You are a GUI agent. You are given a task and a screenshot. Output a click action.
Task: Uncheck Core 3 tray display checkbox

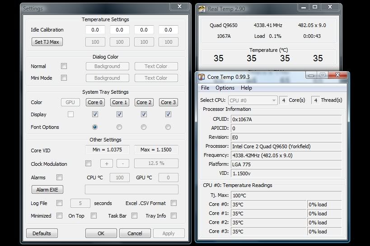(168, 114)
